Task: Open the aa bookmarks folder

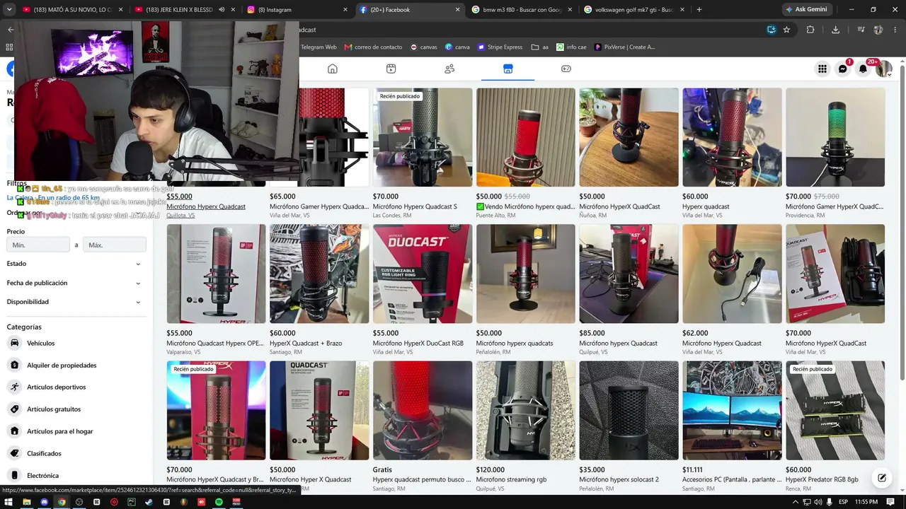Action: 539,47
